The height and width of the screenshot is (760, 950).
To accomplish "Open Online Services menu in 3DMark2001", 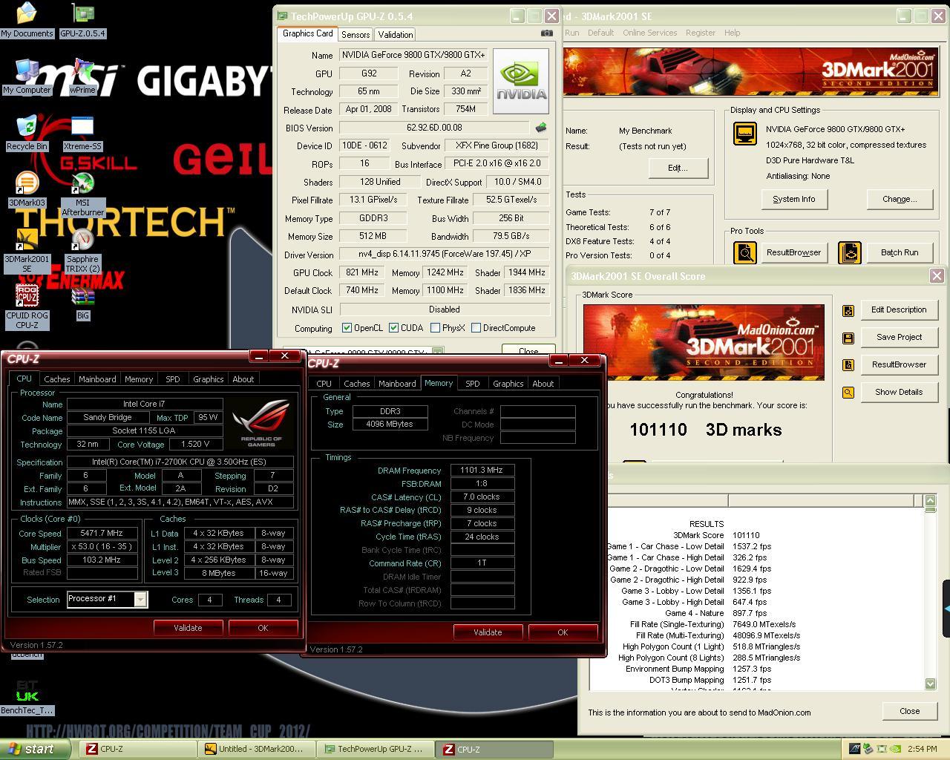I will tap(649, 33).
